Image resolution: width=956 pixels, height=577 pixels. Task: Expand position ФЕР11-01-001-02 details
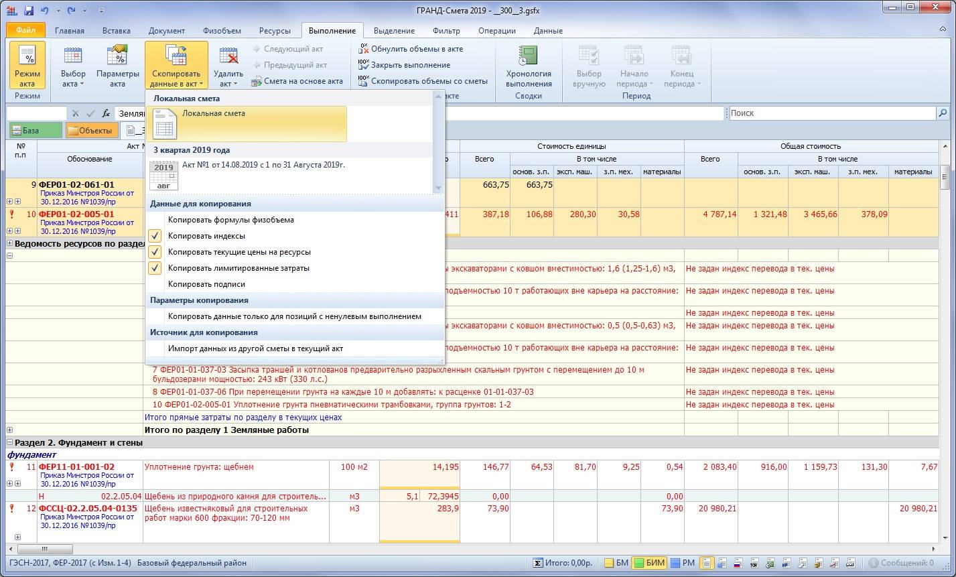[x=10, y=484]
